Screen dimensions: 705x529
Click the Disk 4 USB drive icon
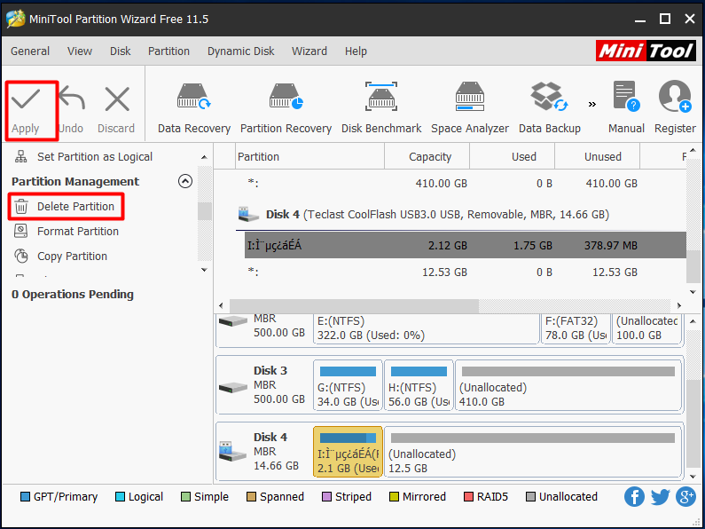click(232, 451)
